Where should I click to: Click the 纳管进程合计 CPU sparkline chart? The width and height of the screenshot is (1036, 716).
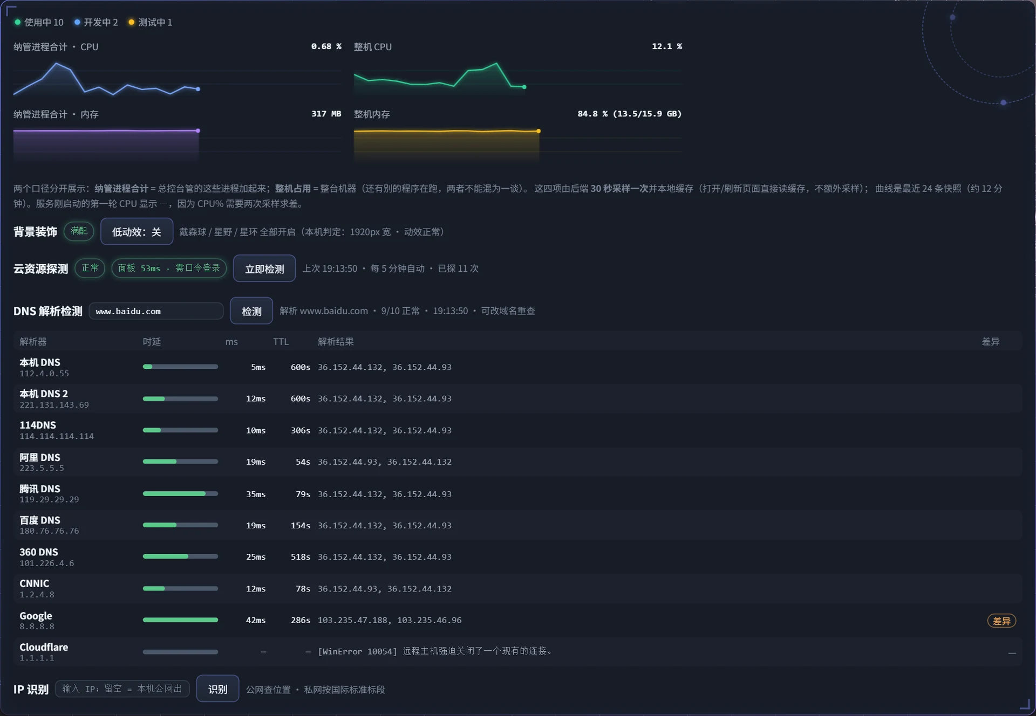[177, 78]
